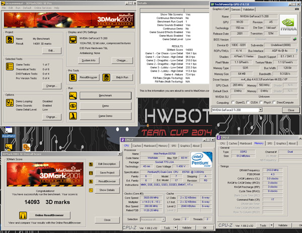Click Change button under Selected Tests
Screen dimensions: 302x233
(52, 86)
